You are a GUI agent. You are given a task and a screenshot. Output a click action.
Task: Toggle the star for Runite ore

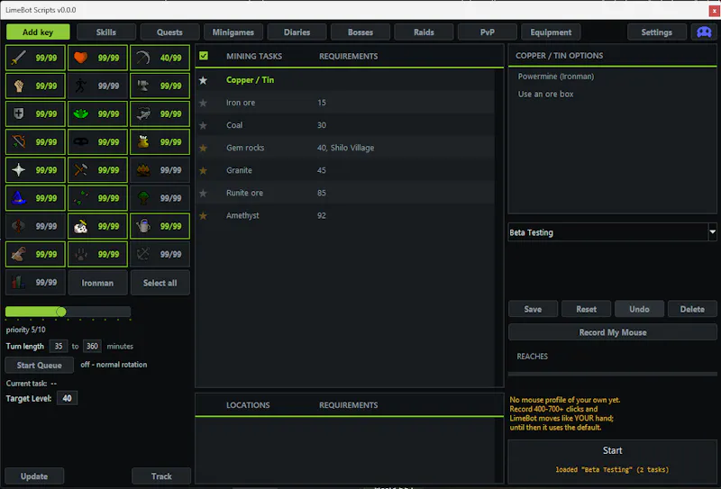203,193
